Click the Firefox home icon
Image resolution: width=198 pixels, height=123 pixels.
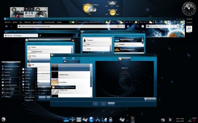tap(128, 26)
